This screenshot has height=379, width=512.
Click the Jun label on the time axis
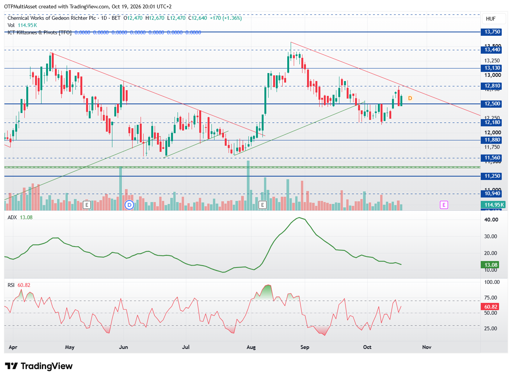pyautogui.click(x=123, y=347)
